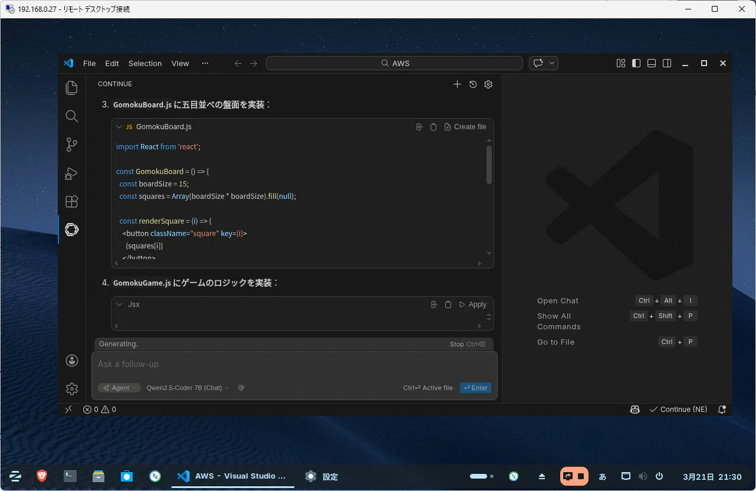Open the Source Control view

(72, 145)
